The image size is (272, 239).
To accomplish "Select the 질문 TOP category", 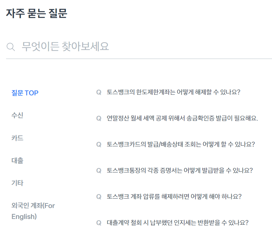I will [x=25, y=93].
